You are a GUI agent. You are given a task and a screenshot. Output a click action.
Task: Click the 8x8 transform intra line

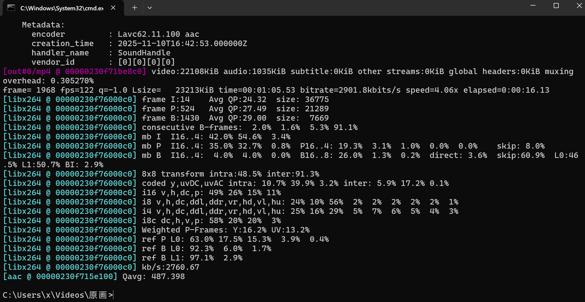[x=230, y=174]
